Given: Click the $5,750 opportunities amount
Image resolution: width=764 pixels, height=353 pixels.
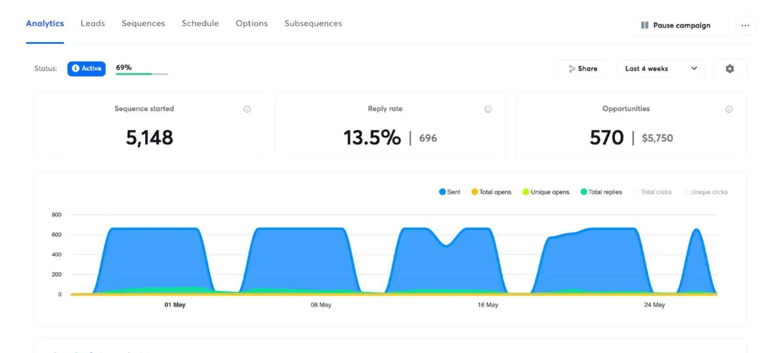Looking at the screenshot, I should coord(657,138).
